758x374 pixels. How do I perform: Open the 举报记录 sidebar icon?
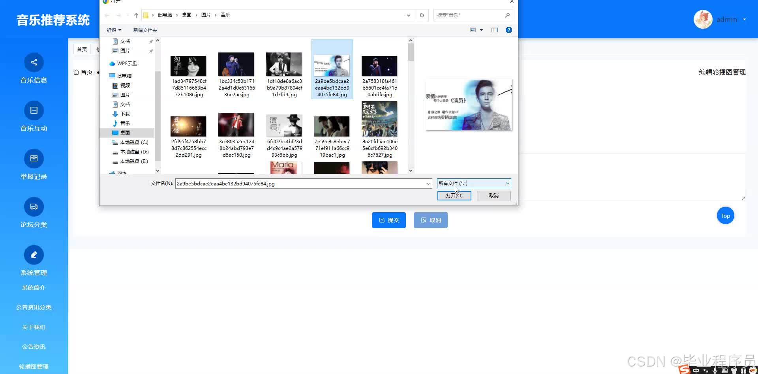[x=34, y=159]
